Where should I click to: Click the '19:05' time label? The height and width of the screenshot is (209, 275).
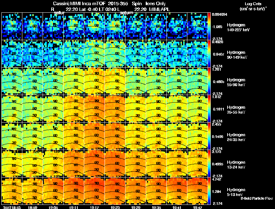click(53, 208)
